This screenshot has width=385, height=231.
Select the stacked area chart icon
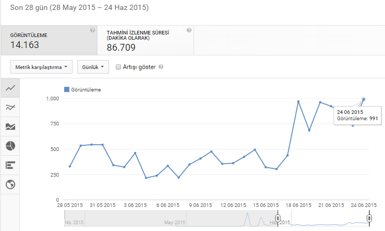click(10, 126)
